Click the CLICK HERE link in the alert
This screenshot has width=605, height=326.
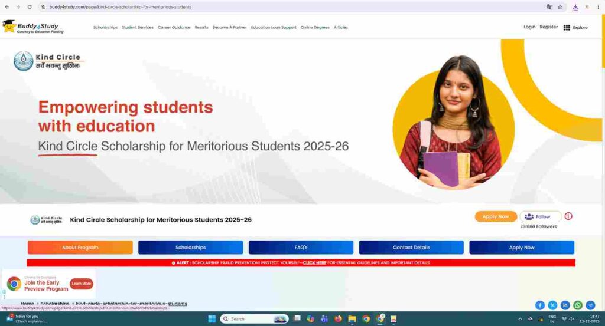coord(314,263)
